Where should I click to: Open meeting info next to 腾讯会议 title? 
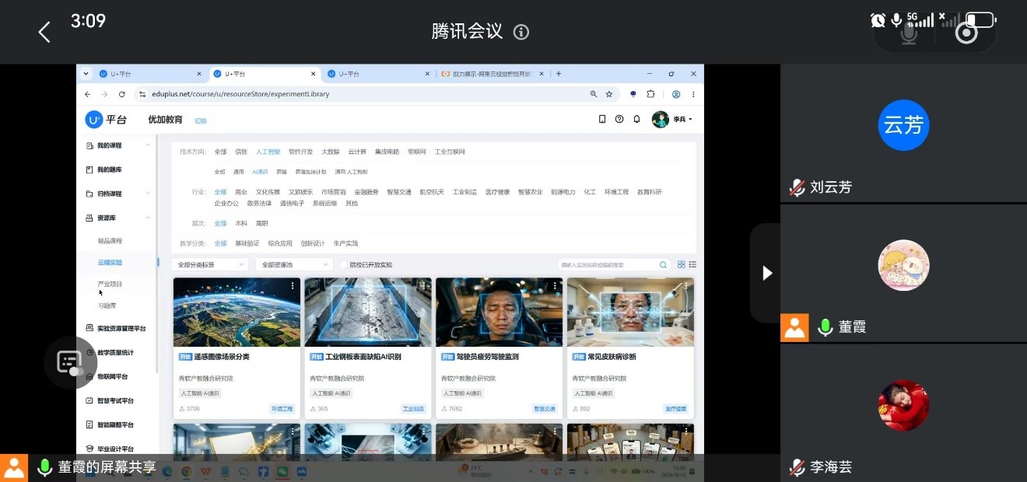click(521, 32)
